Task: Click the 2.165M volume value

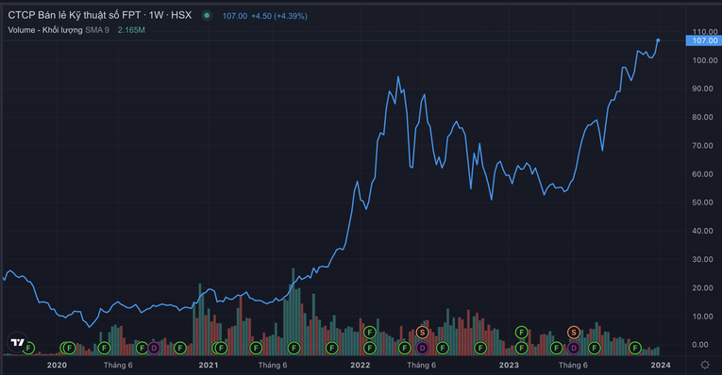Action: (131, 30)
